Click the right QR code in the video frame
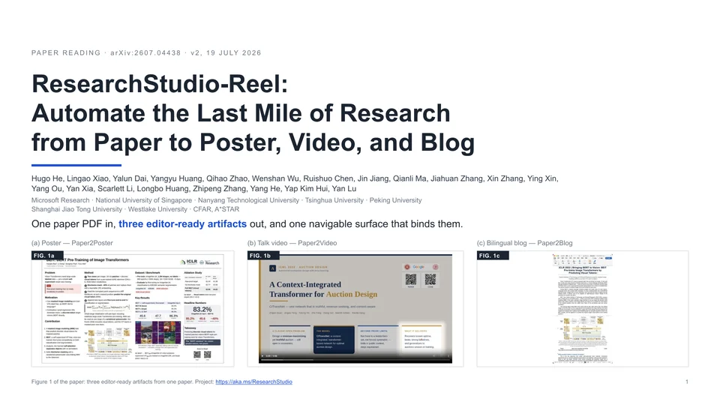 430,279
